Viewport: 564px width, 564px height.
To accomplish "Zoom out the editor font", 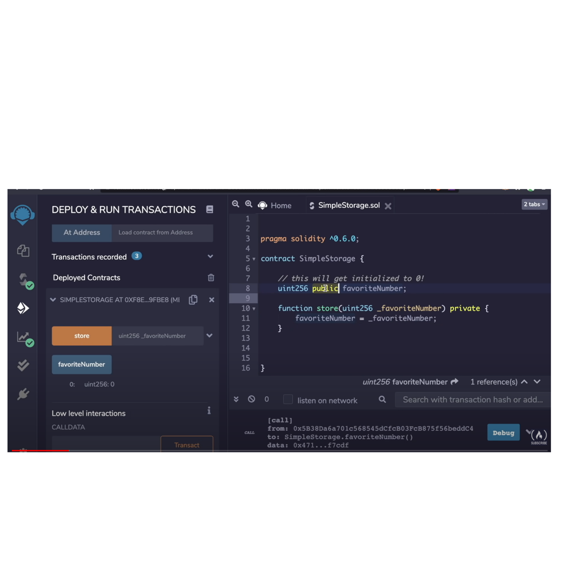I will click(236, 204).
